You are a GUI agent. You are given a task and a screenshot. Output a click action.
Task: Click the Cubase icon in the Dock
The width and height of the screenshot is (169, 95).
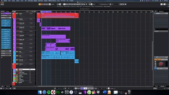(53, 92)
